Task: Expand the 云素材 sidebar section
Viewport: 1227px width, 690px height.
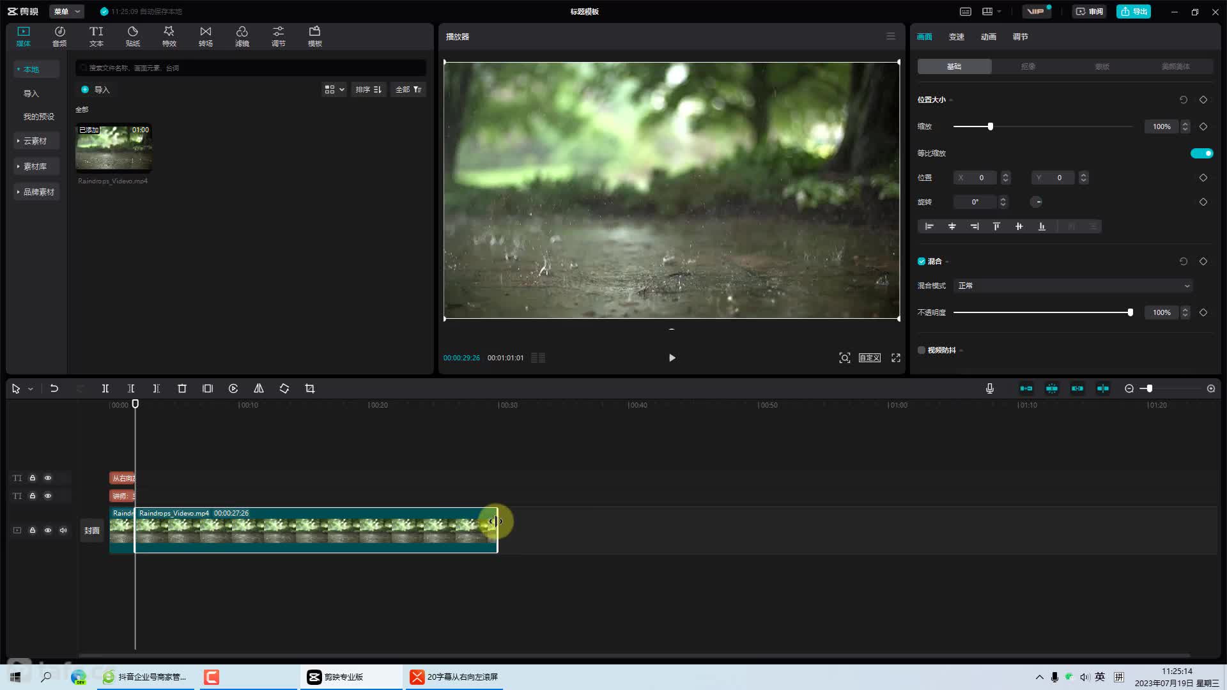Action: click(x=36, y=141)
